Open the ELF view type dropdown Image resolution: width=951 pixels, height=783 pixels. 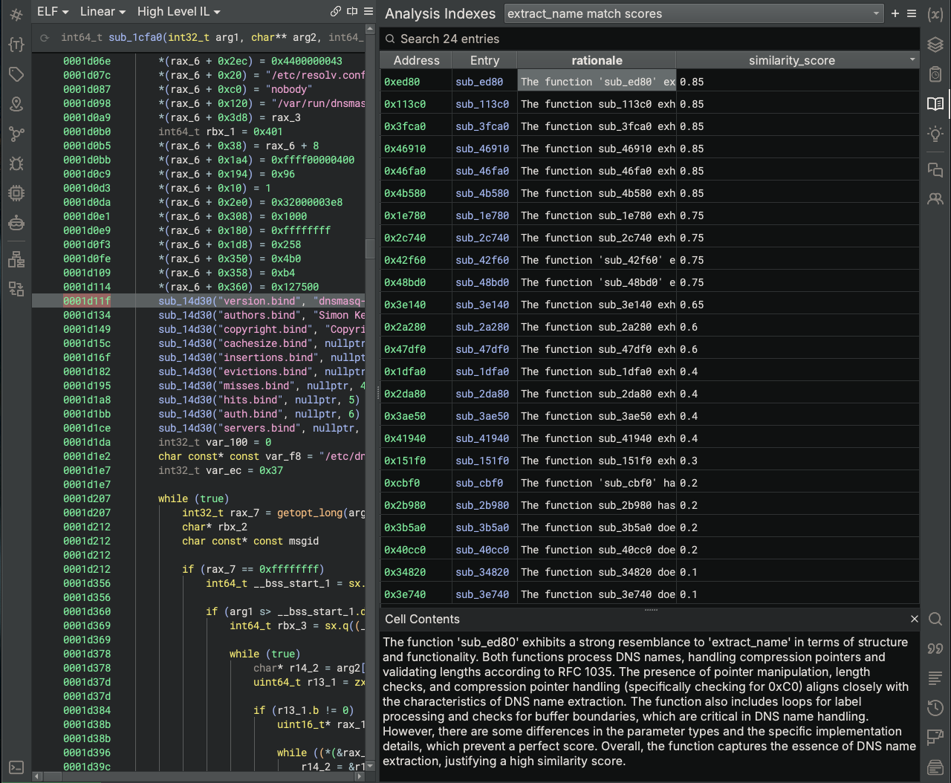pos(53,11)
